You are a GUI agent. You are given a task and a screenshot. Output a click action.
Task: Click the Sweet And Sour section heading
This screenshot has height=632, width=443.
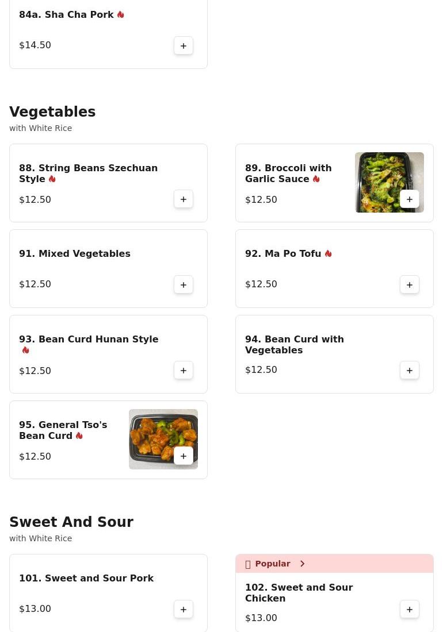click(71, 522)
